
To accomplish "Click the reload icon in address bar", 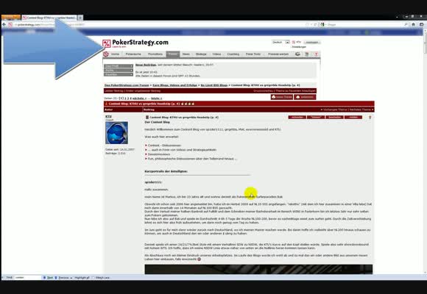I will (315, 24).
